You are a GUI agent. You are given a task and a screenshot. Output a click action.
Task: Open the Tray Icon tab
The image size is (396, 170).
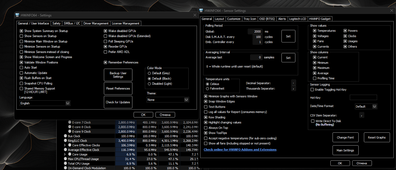[250, 19]
